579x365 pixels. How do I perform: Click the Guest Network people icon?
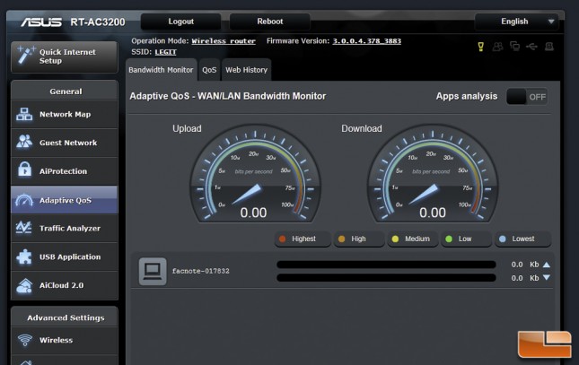click(24, 143)
